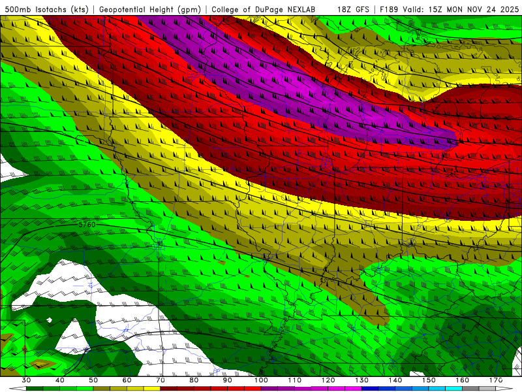The height and width of the screenshot is (392, 522).
Task: Click the '18Z GFS' model run label
Action: (353, 9)
